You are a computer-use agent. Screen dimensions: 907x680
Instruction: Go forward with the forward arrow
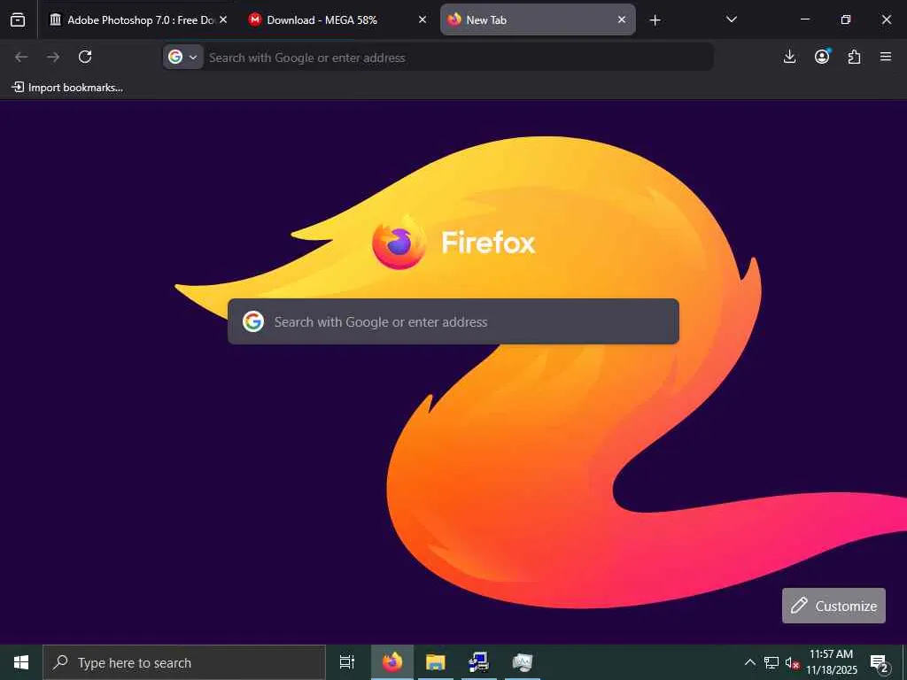(x=53, y=57)
